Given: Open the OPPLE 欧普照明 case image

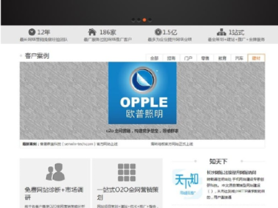Looking at the screenshot, I should point(142,93).
